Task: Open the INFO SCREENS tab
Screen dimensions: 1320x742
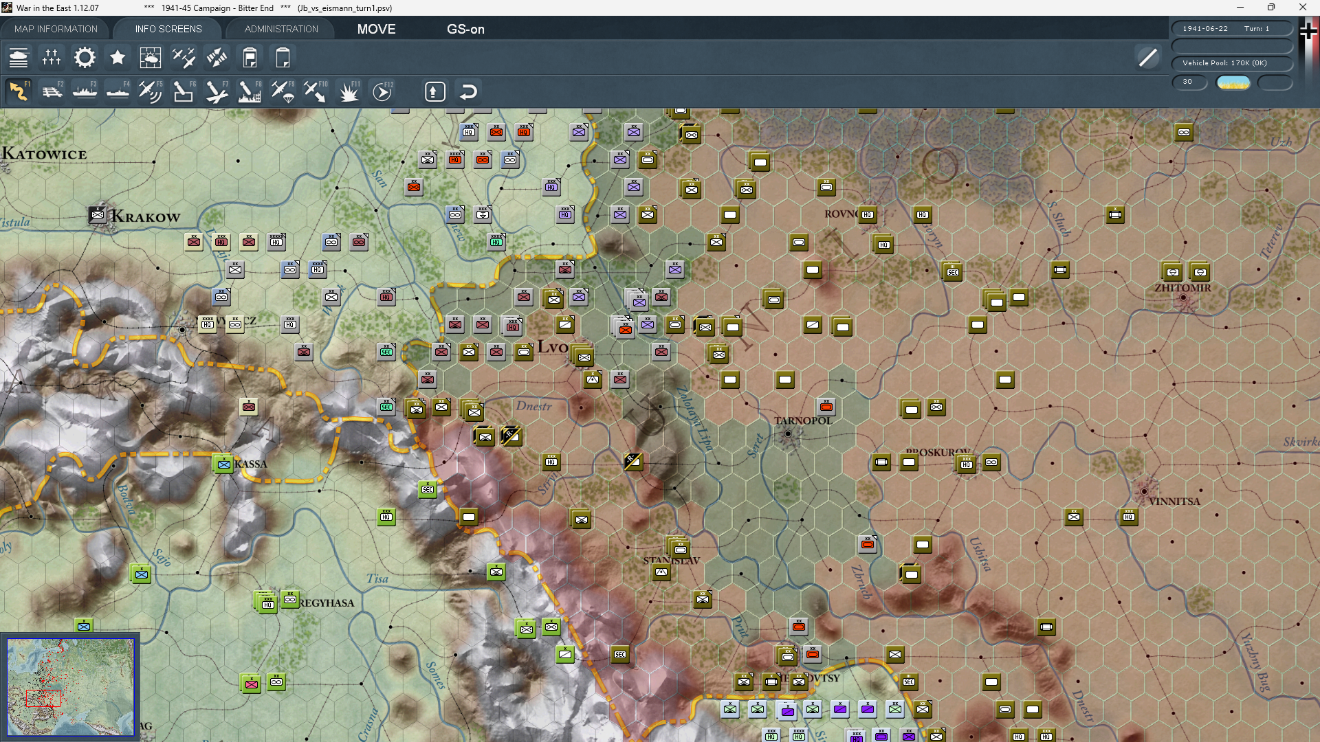Action: [168, 29]
